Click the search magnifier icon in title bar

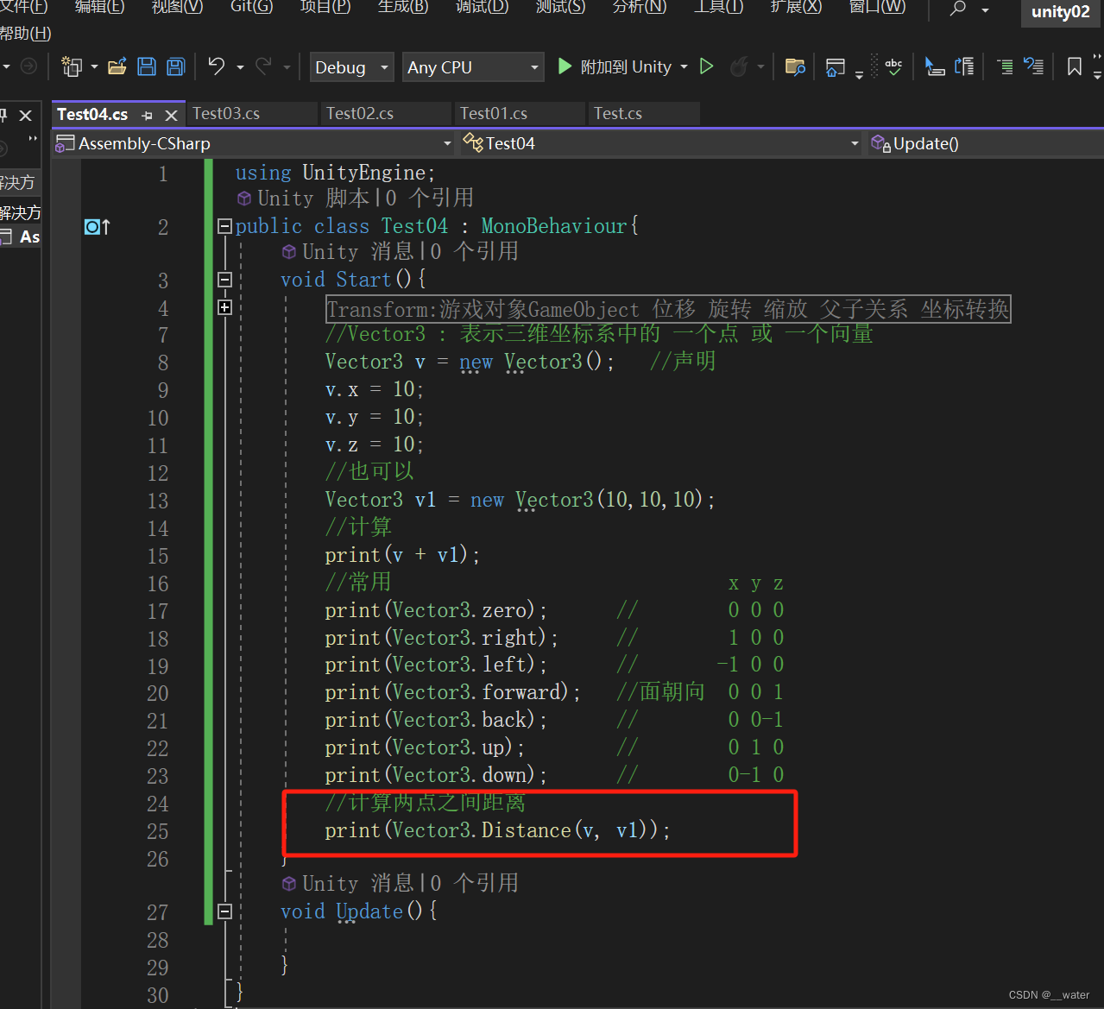click(957, 9)
